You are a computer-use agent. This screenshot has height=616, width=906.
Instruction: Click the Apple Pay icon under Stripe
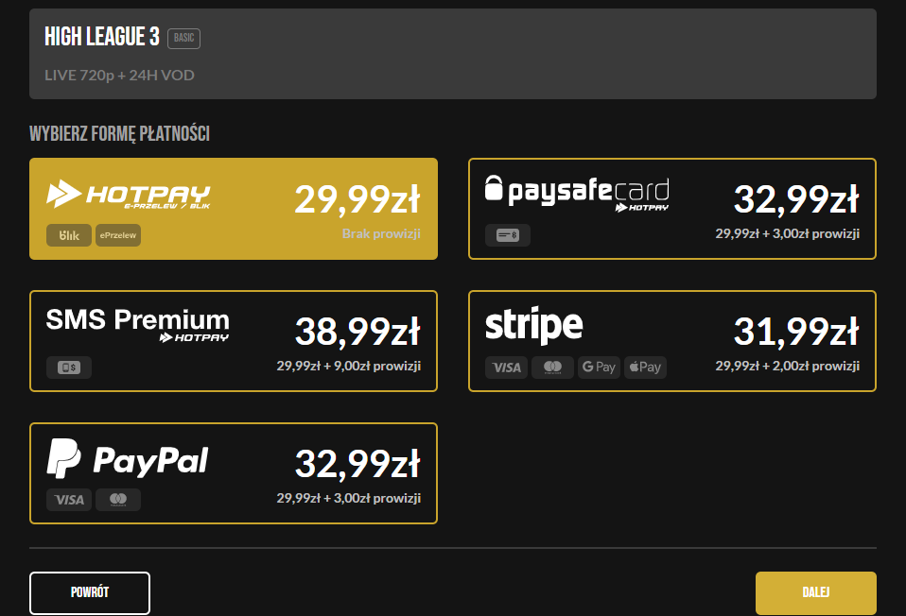[x=645, y=368]
